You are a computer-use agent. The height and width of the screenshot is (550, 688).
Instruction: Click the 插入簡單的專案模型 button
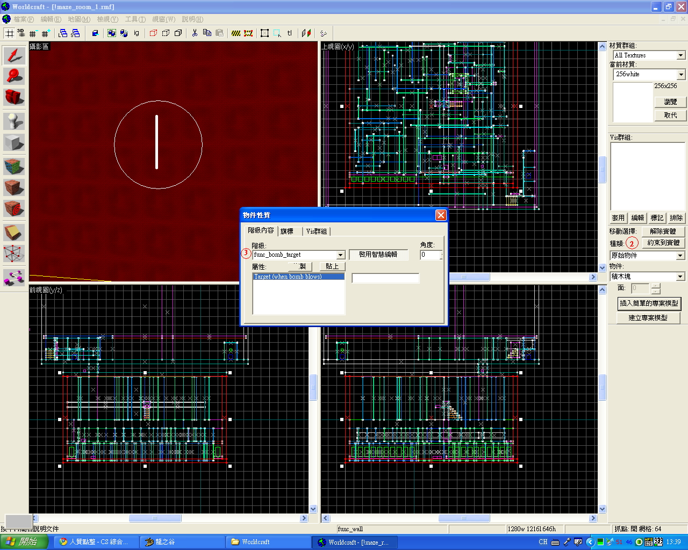[649, 303]
